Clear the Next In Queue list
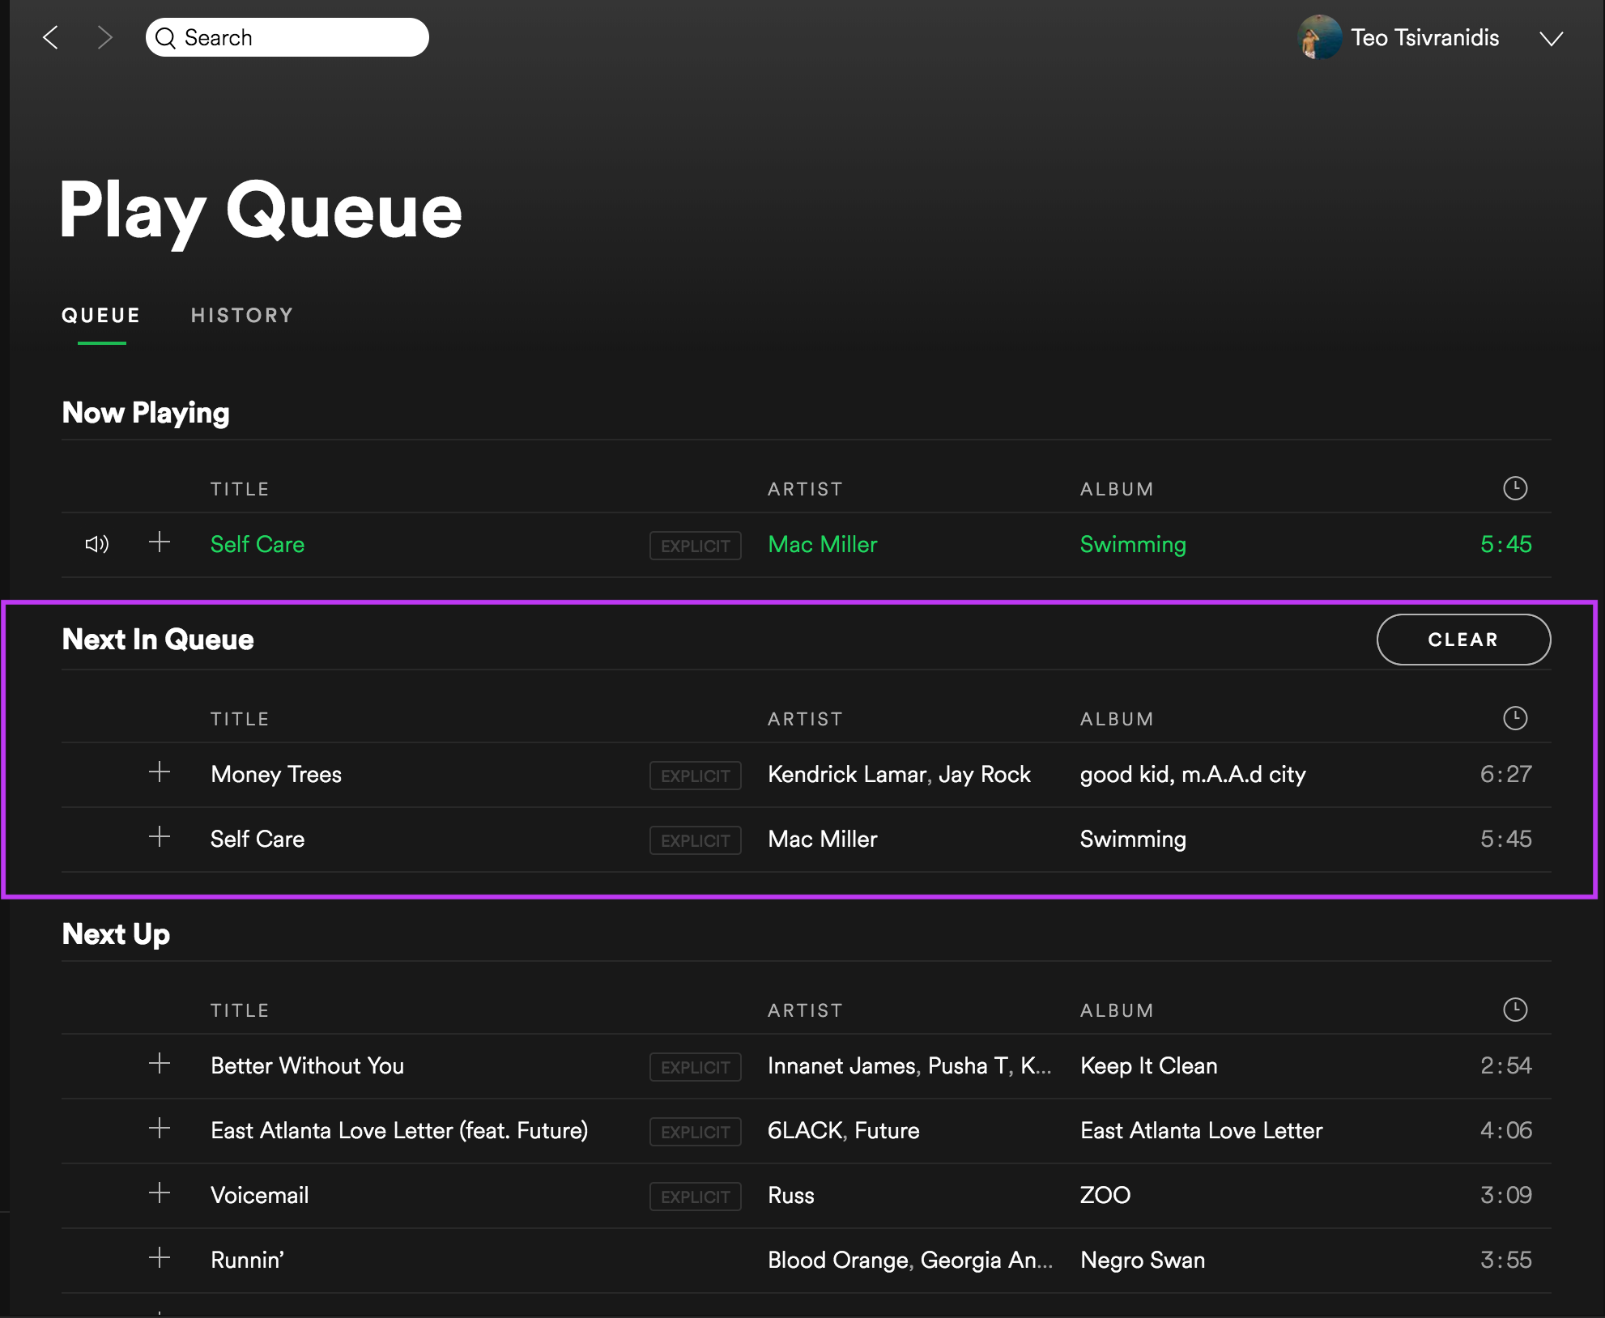The image size is (1605, 1318). (1463, 640)
